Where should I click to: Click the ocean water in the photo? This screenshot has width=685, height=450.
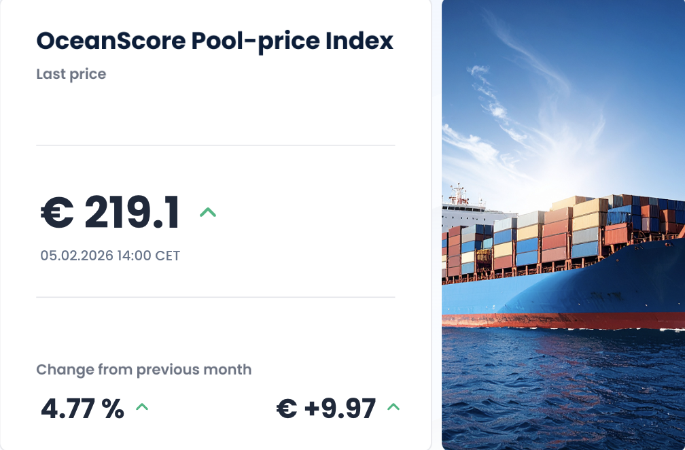tap(563, 387)
